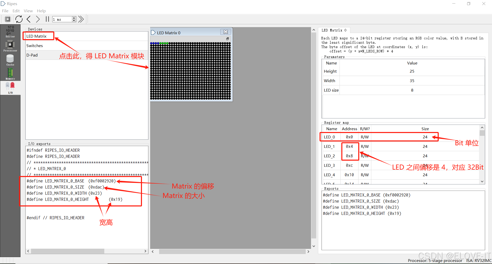Step back one clock cycle
492x264 pixels.
tap(29, 19)
